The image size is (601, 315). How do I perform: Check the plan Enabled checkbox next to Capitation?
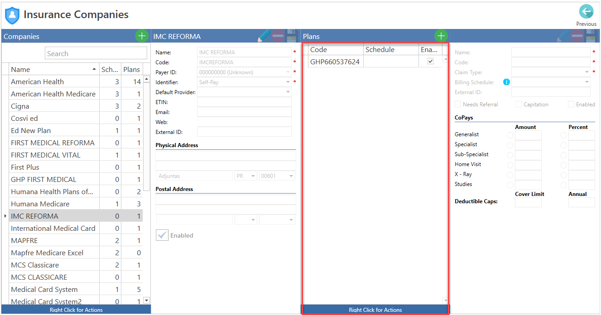pos(571,104)
